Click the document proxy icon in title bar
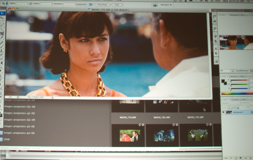This screenshot has height=160, width=253. pyautogui.click(x=89, y=10)
